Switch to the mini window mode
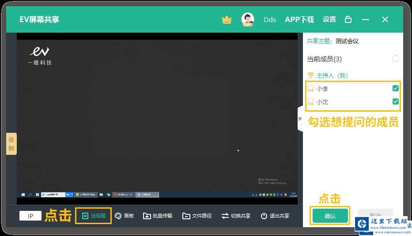The height and width of the screenshot is (236, 412). 348,19
